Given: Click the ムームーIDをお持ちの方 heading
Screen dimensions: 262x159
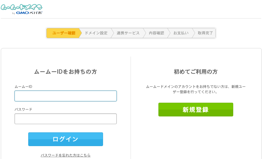Looking at the screenshot, I should (x=65, y=72).
